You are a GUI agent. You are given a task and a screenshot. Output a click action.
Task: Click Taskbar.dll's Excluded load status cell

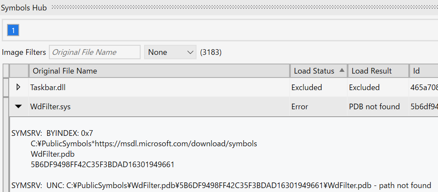tap(307, 88)
